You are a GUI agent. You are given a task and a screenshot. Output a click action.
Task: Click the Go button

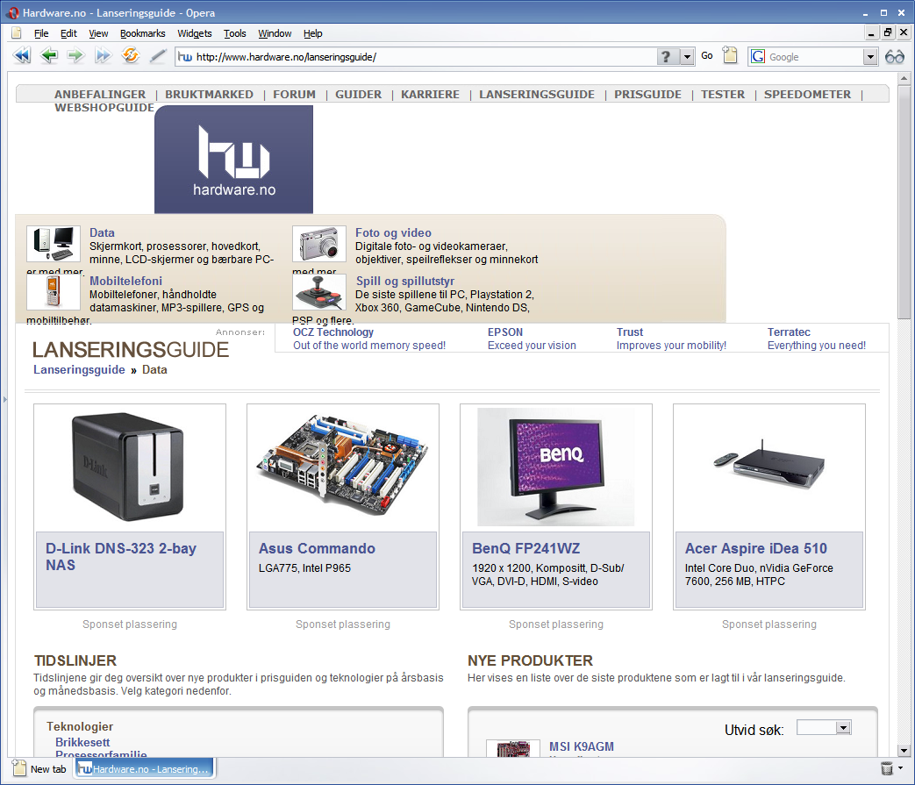tap(707, 56)
